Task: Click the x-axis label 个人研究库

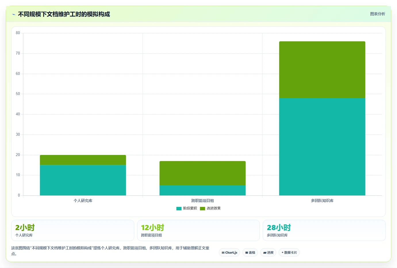Action: coord(83,201)
